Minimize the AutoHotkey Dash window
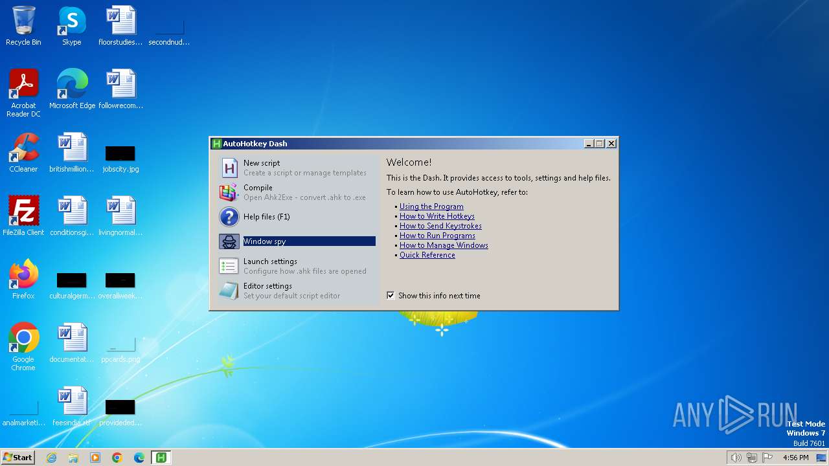Image resolution: width=829 pixels, height=466 pixels. (x=589, y=144)
